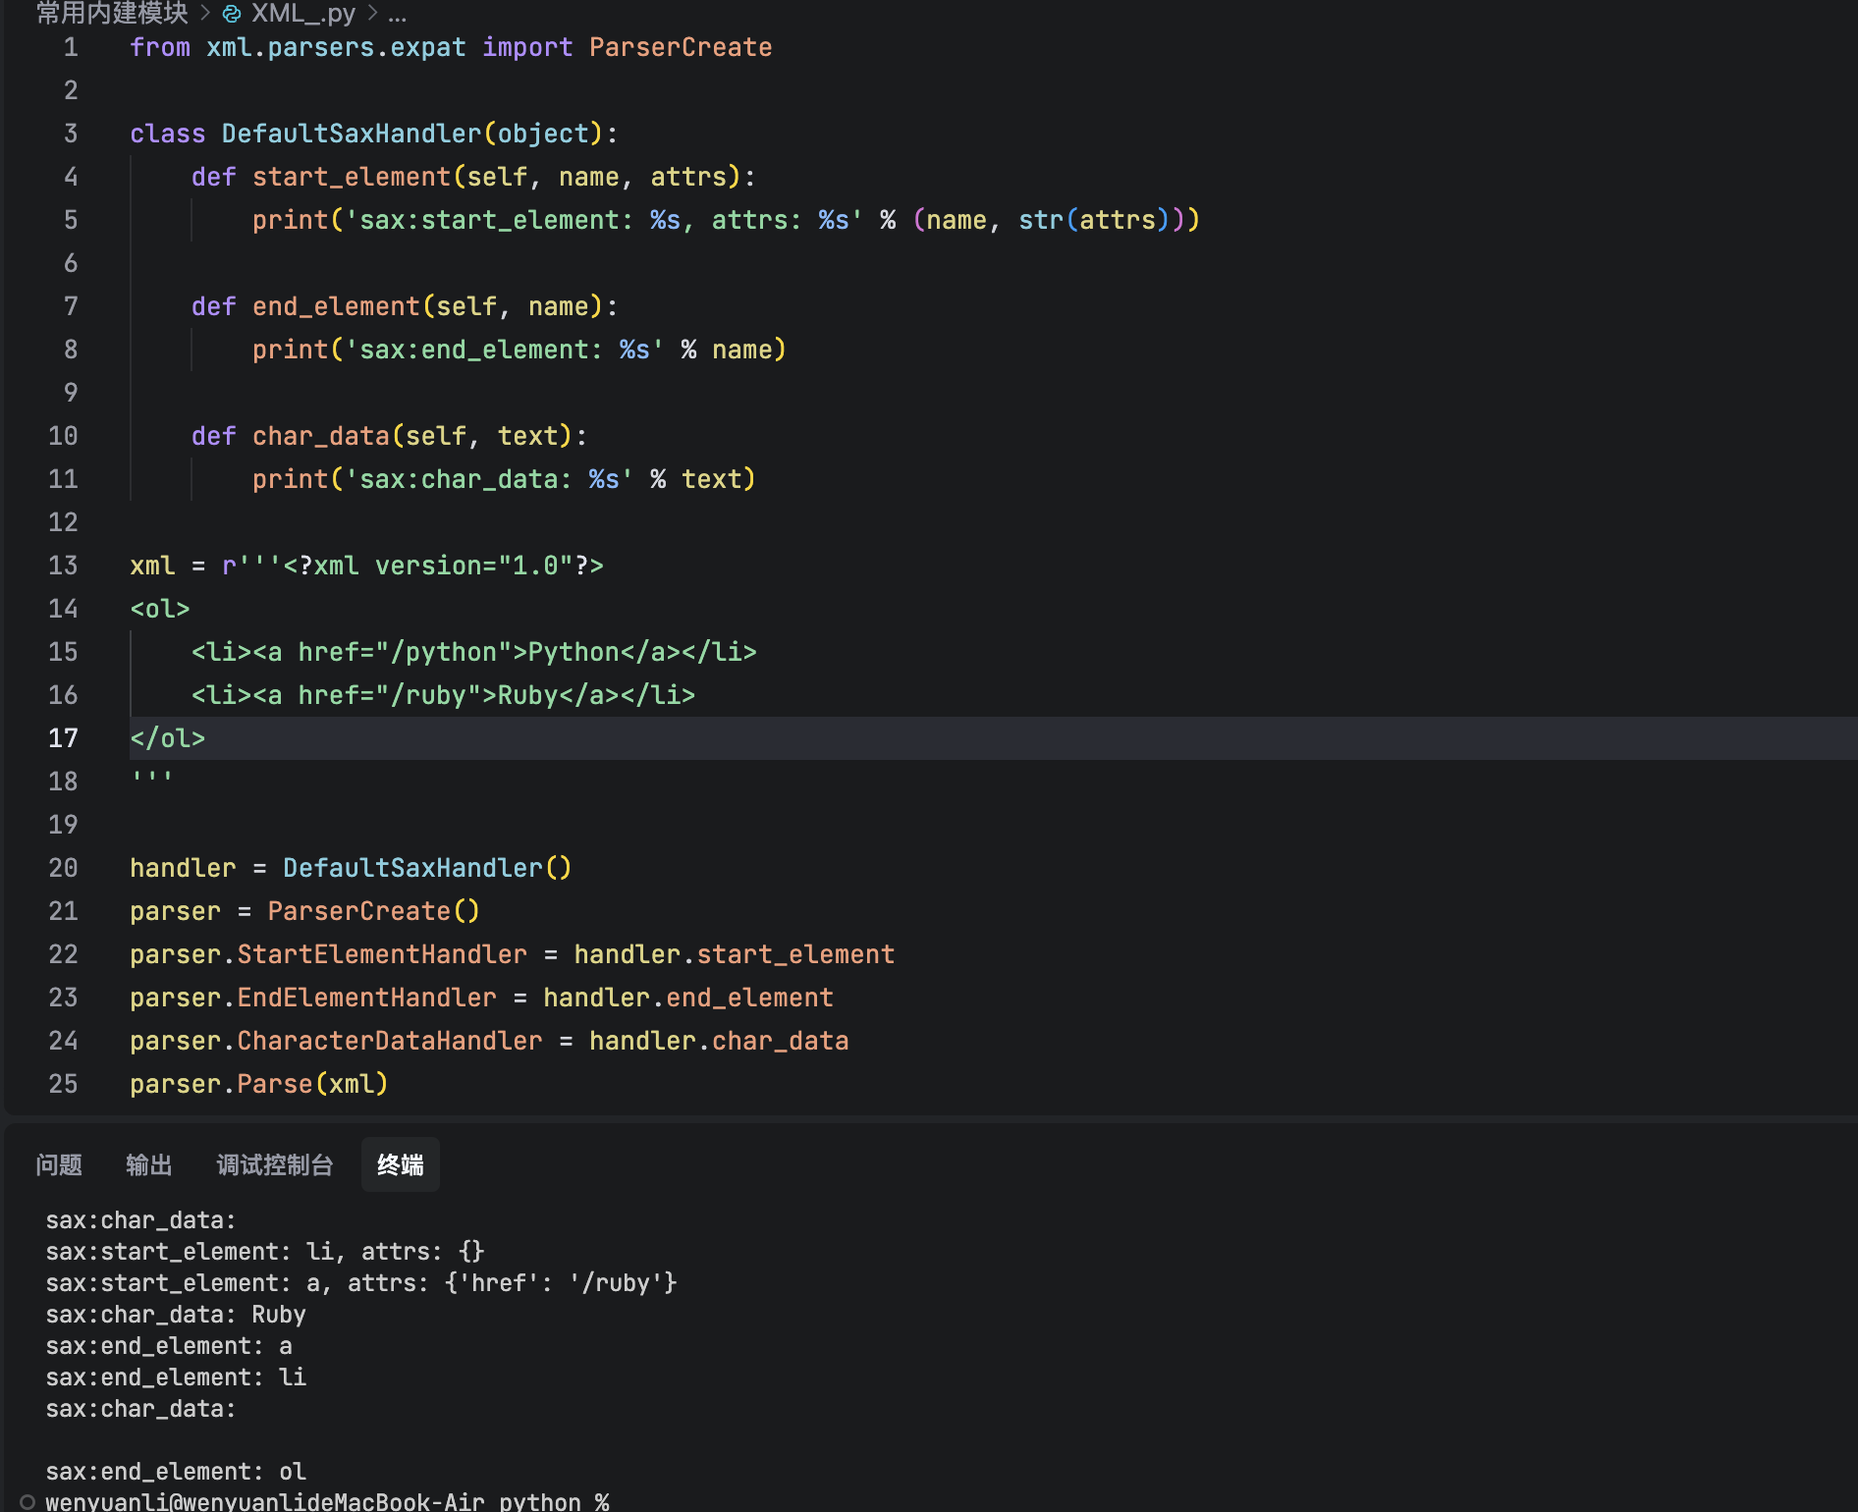The width and height of the screenshot is (1858, 1512).
Task: Click 'version="1.0"' text on line 13
Action: coord(474,566)
